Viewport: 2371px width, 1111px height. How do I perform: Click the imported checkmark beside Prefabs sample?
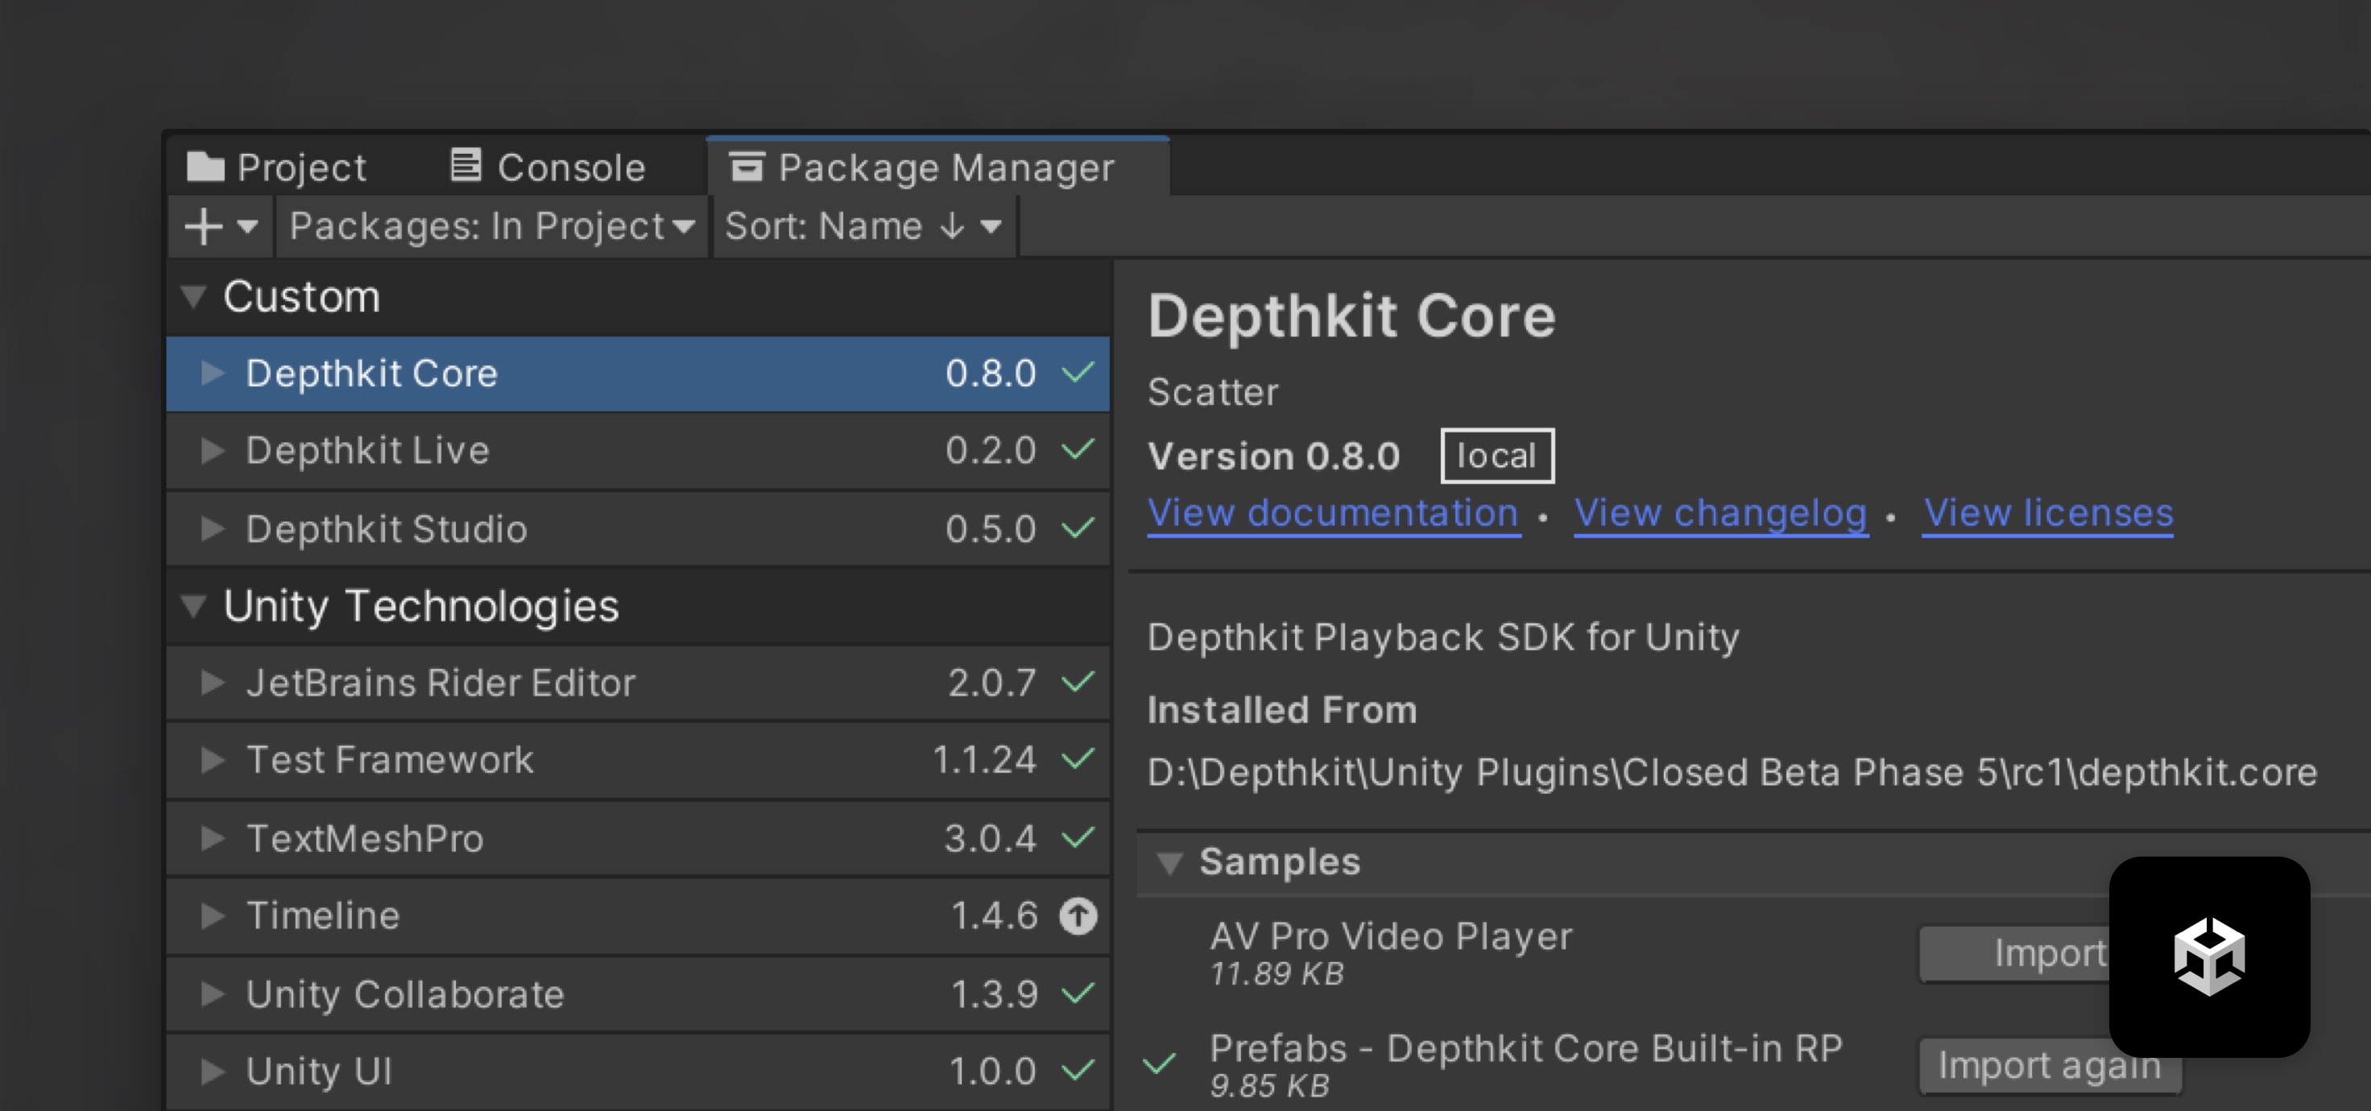(x=1159, y=1064)
